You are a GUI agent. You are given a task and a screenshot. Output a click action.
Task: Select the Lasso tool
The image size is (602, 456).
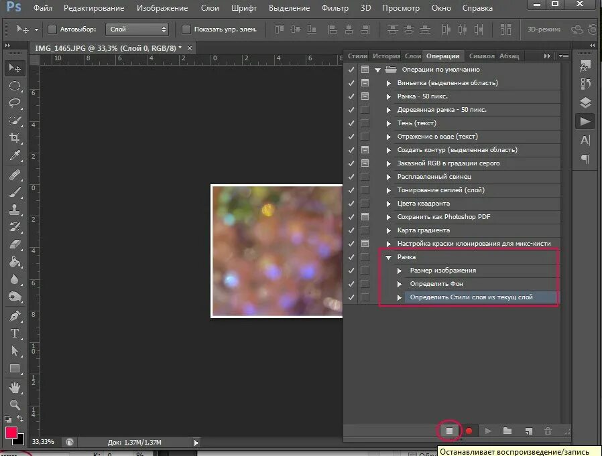point(15,102)
